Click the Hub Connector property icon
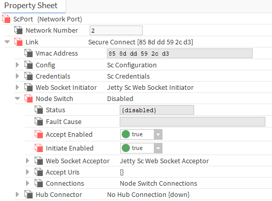 pyautogui.click(x=29, y=194)
